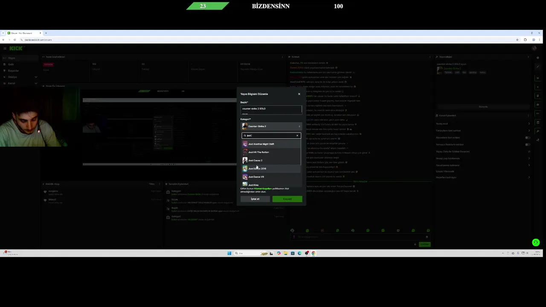This screenshot has height=307, width=546.
Task: Click the İptal et button
Action: [255, 199]
